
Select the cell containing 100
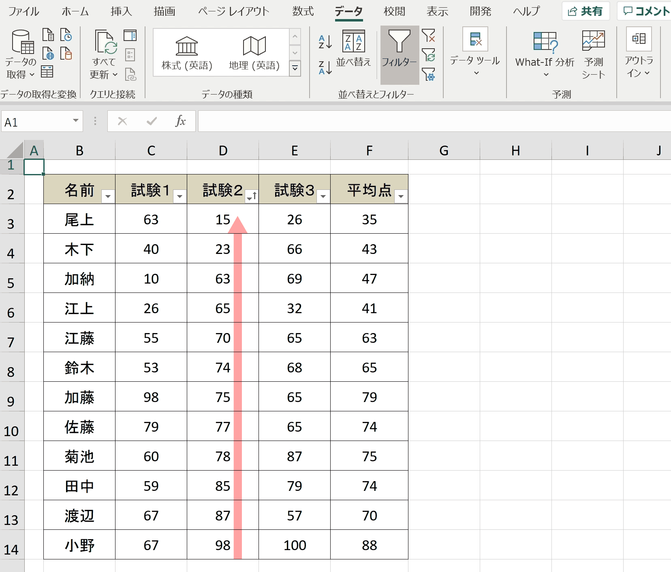295,545
